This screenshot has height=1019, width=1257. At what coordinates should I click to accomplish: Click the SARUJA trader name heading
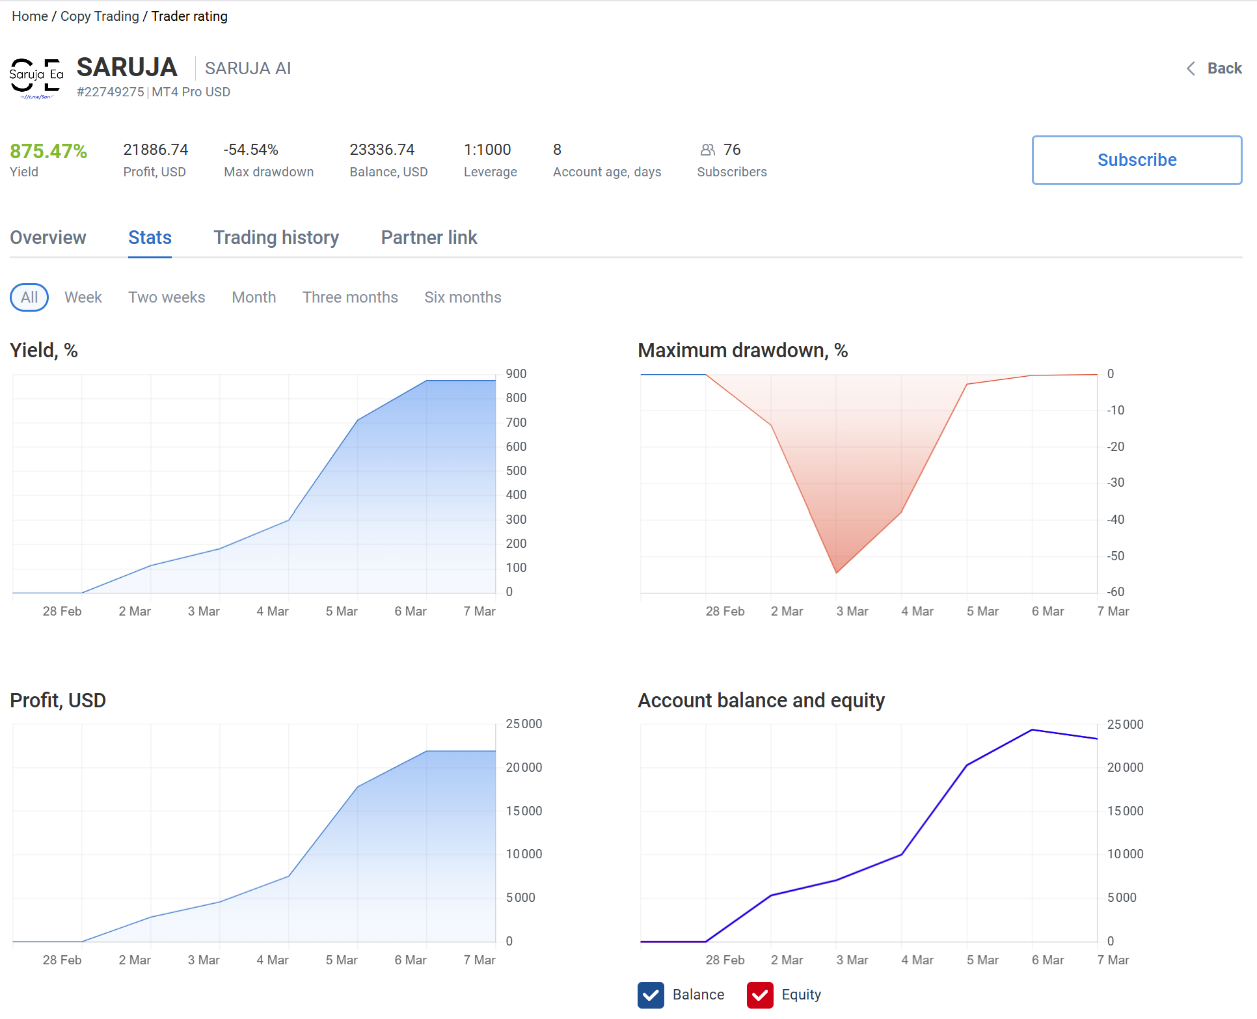[127, 67]
